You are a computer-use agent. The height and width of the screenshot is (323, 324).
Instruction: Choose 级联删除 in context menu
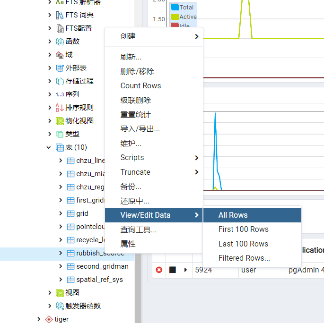point(154,100)
